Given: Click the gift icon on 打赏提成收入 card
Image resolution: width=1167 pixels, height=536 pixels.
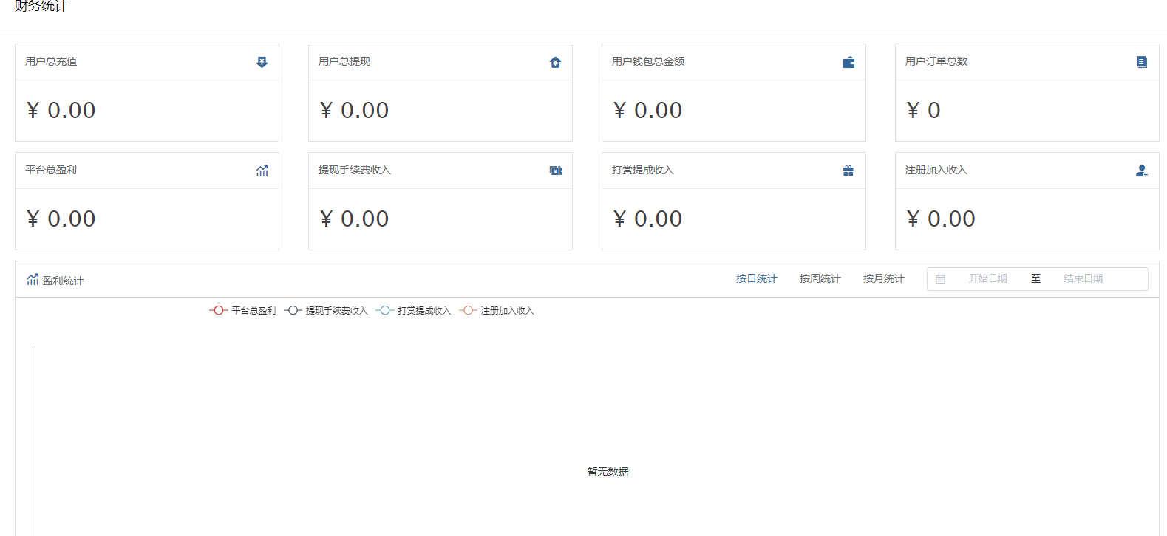Looking at the screenshot, I should coord(848,171).
